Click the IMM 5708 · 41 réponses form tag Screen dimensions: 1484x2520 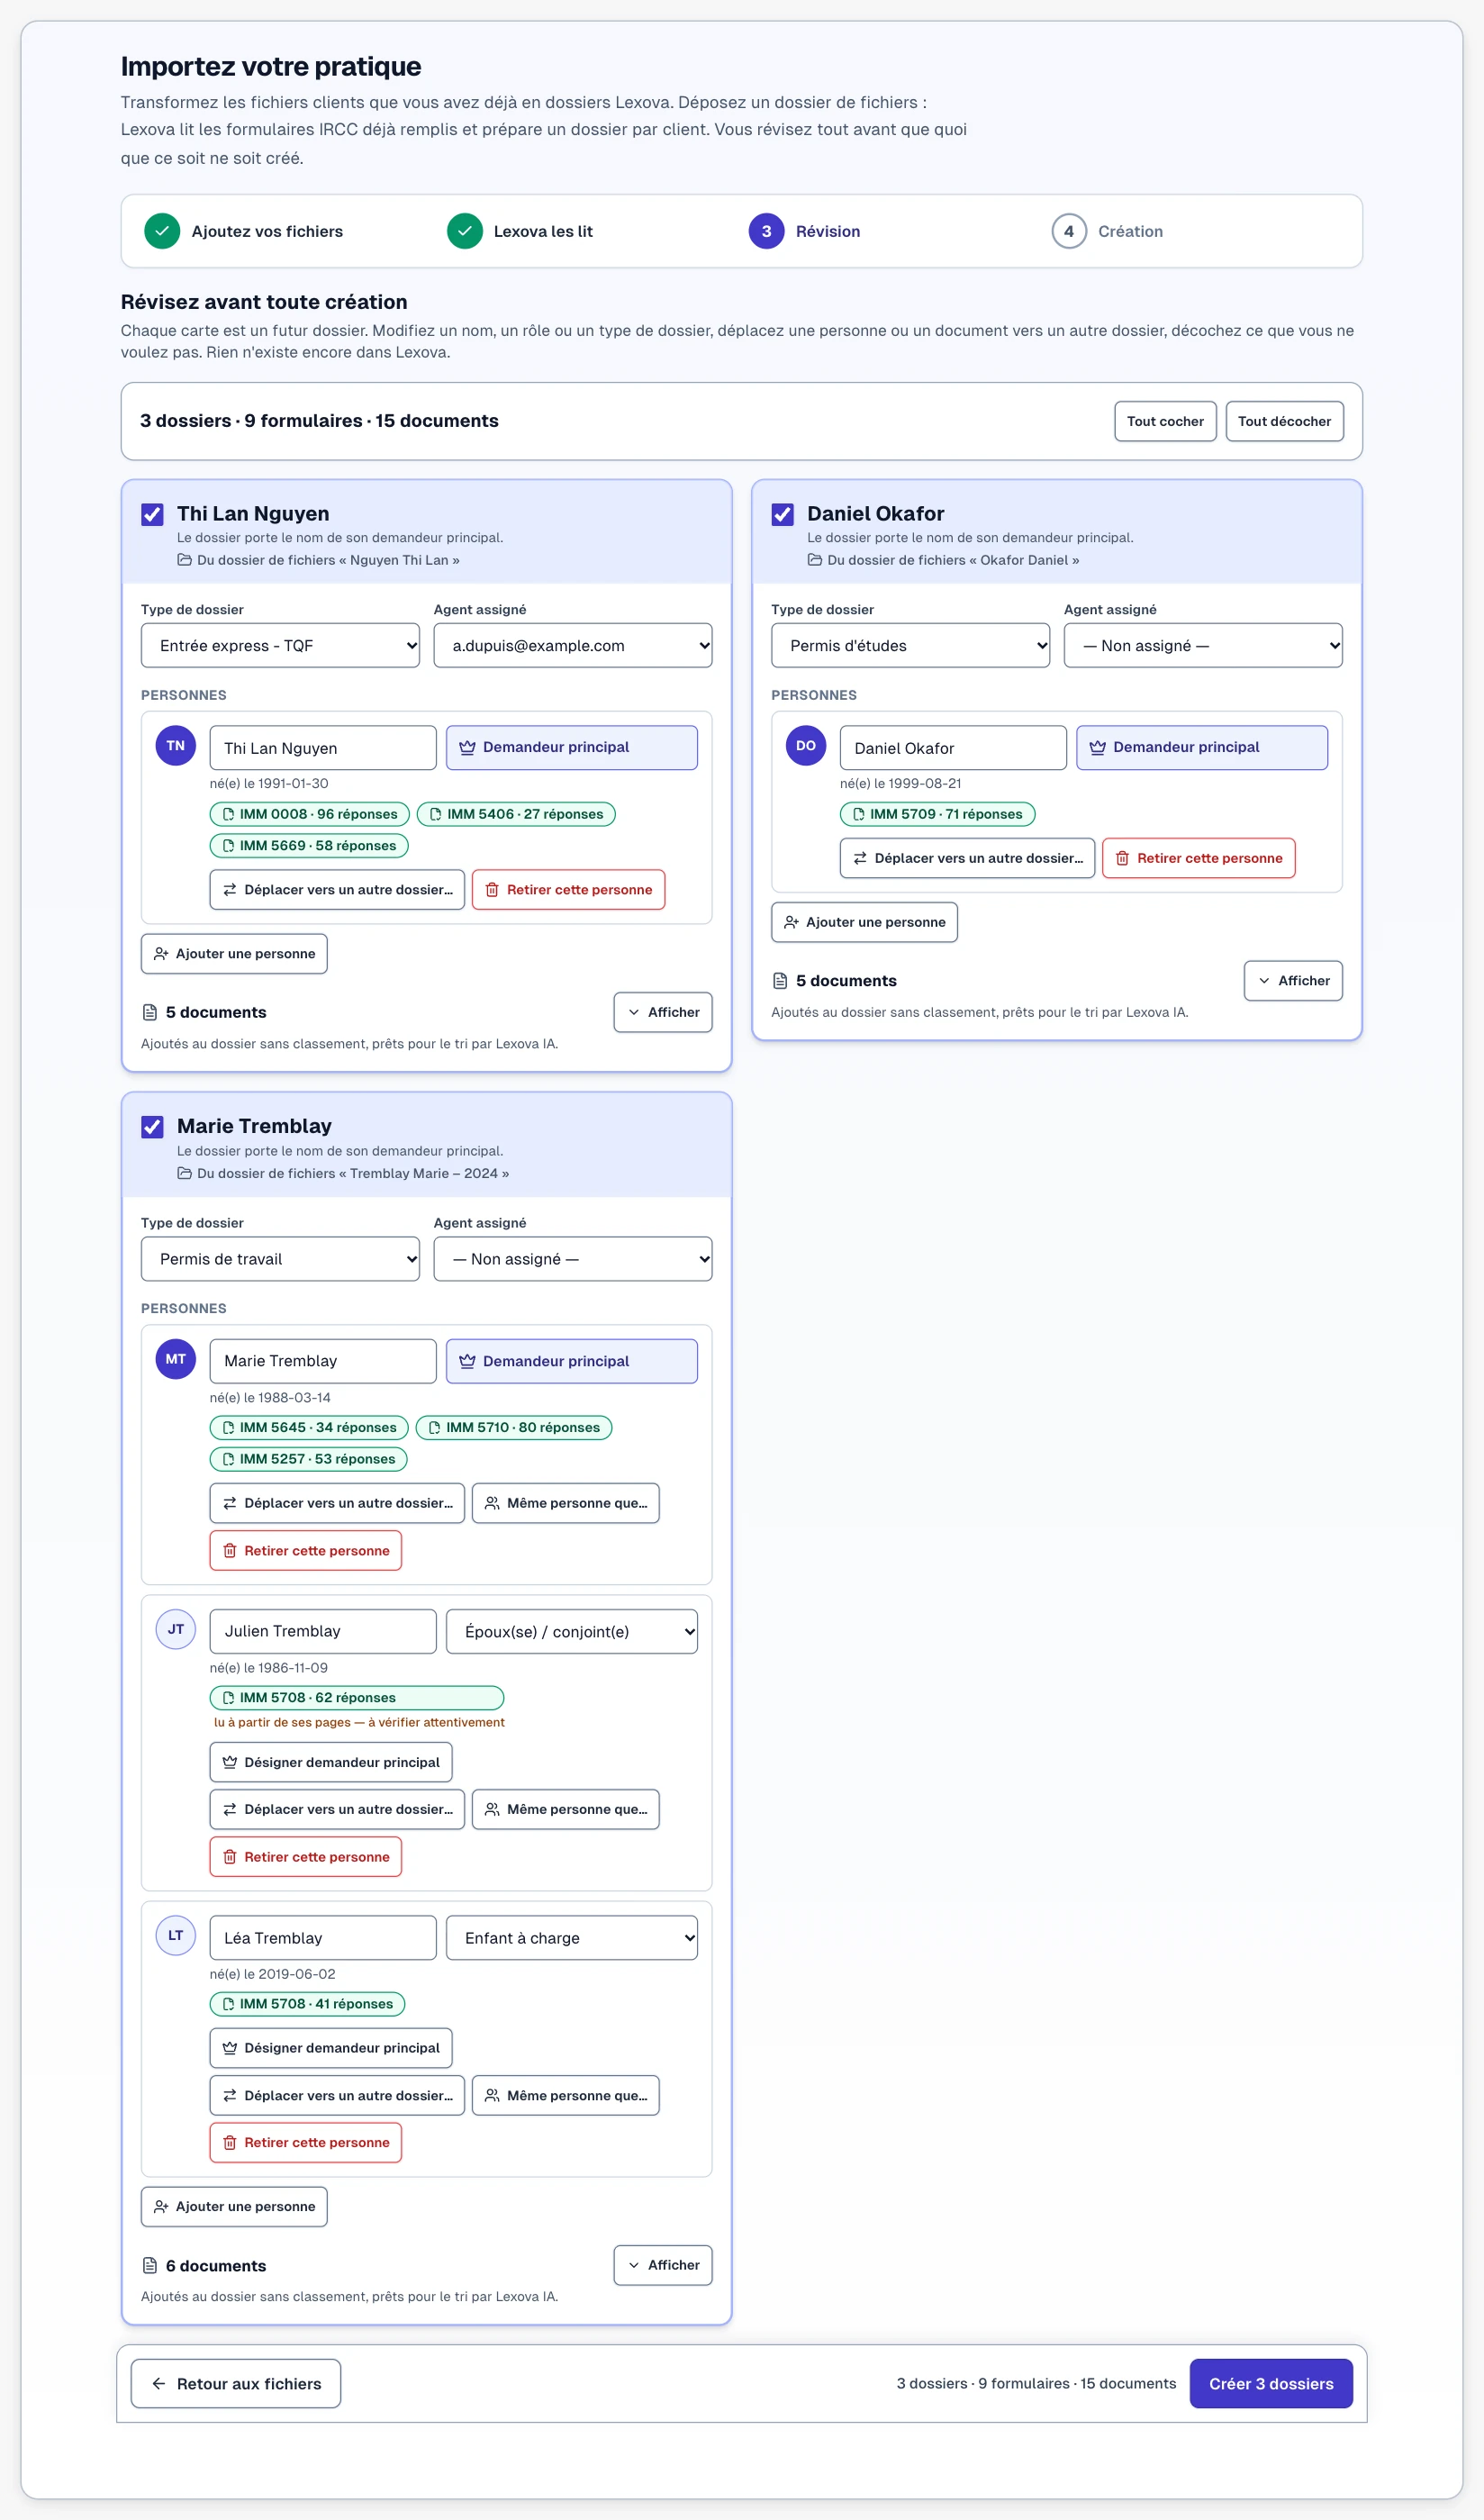[x=307, y=2004]
